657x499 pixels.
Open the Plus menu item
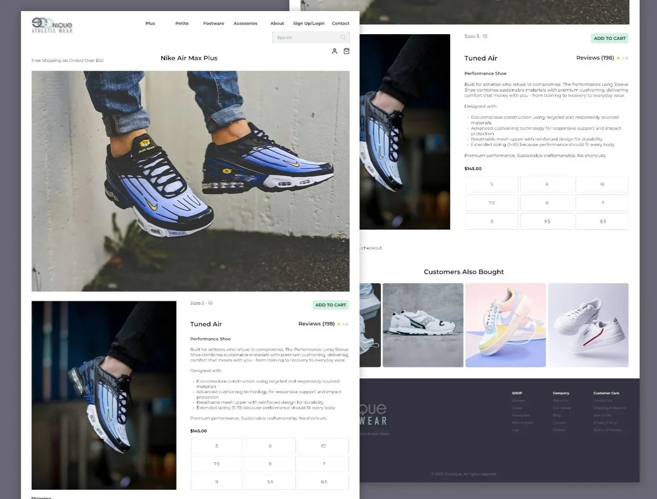tap(150, 23)
